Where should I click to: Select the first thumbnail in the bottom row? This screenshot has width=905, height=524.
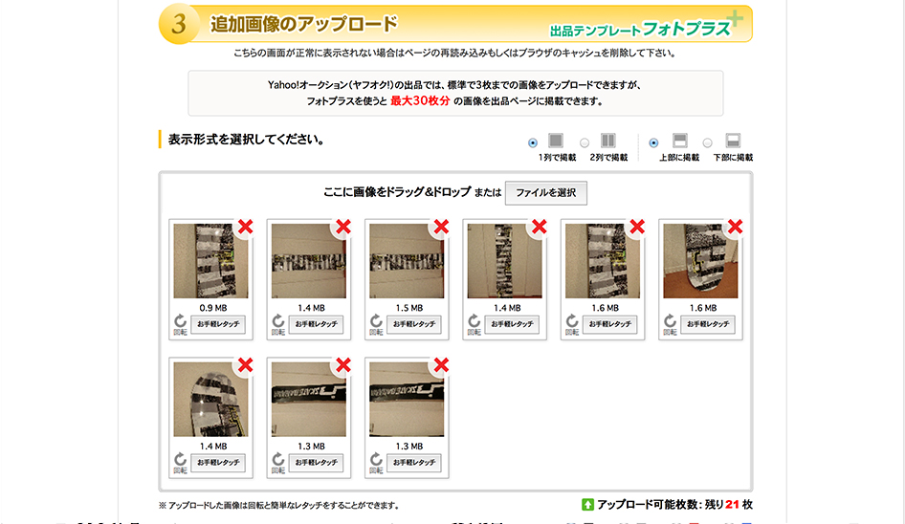(x=208, y=399)
